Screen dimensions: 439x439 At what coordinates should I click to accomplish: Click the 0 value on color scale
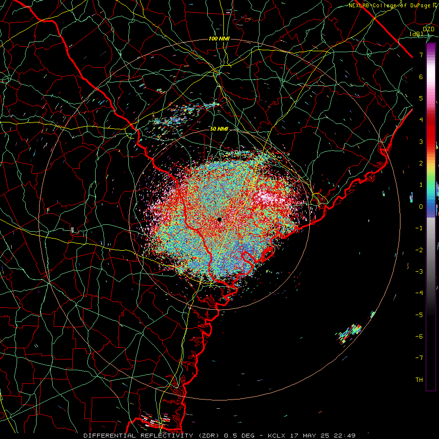(x=421, y=207)
